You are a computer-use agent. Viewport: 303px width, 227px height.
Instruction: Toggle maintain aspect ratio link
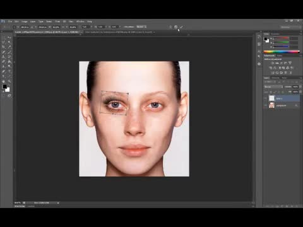[63, 27]
